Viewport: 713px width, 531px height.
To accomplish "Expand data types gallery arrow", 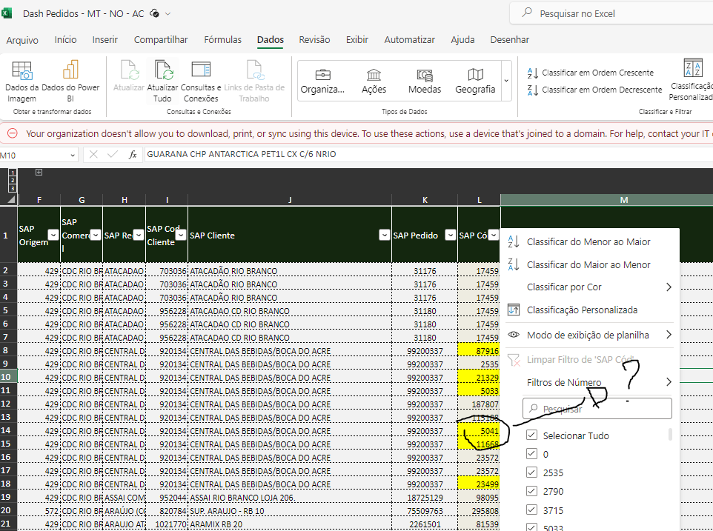I will (506, 81).
